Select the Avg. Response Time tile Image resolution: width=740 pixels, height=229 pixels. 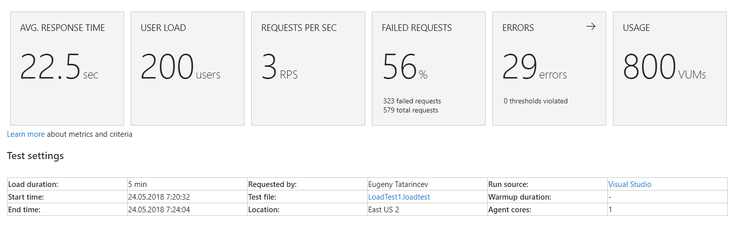67,69
